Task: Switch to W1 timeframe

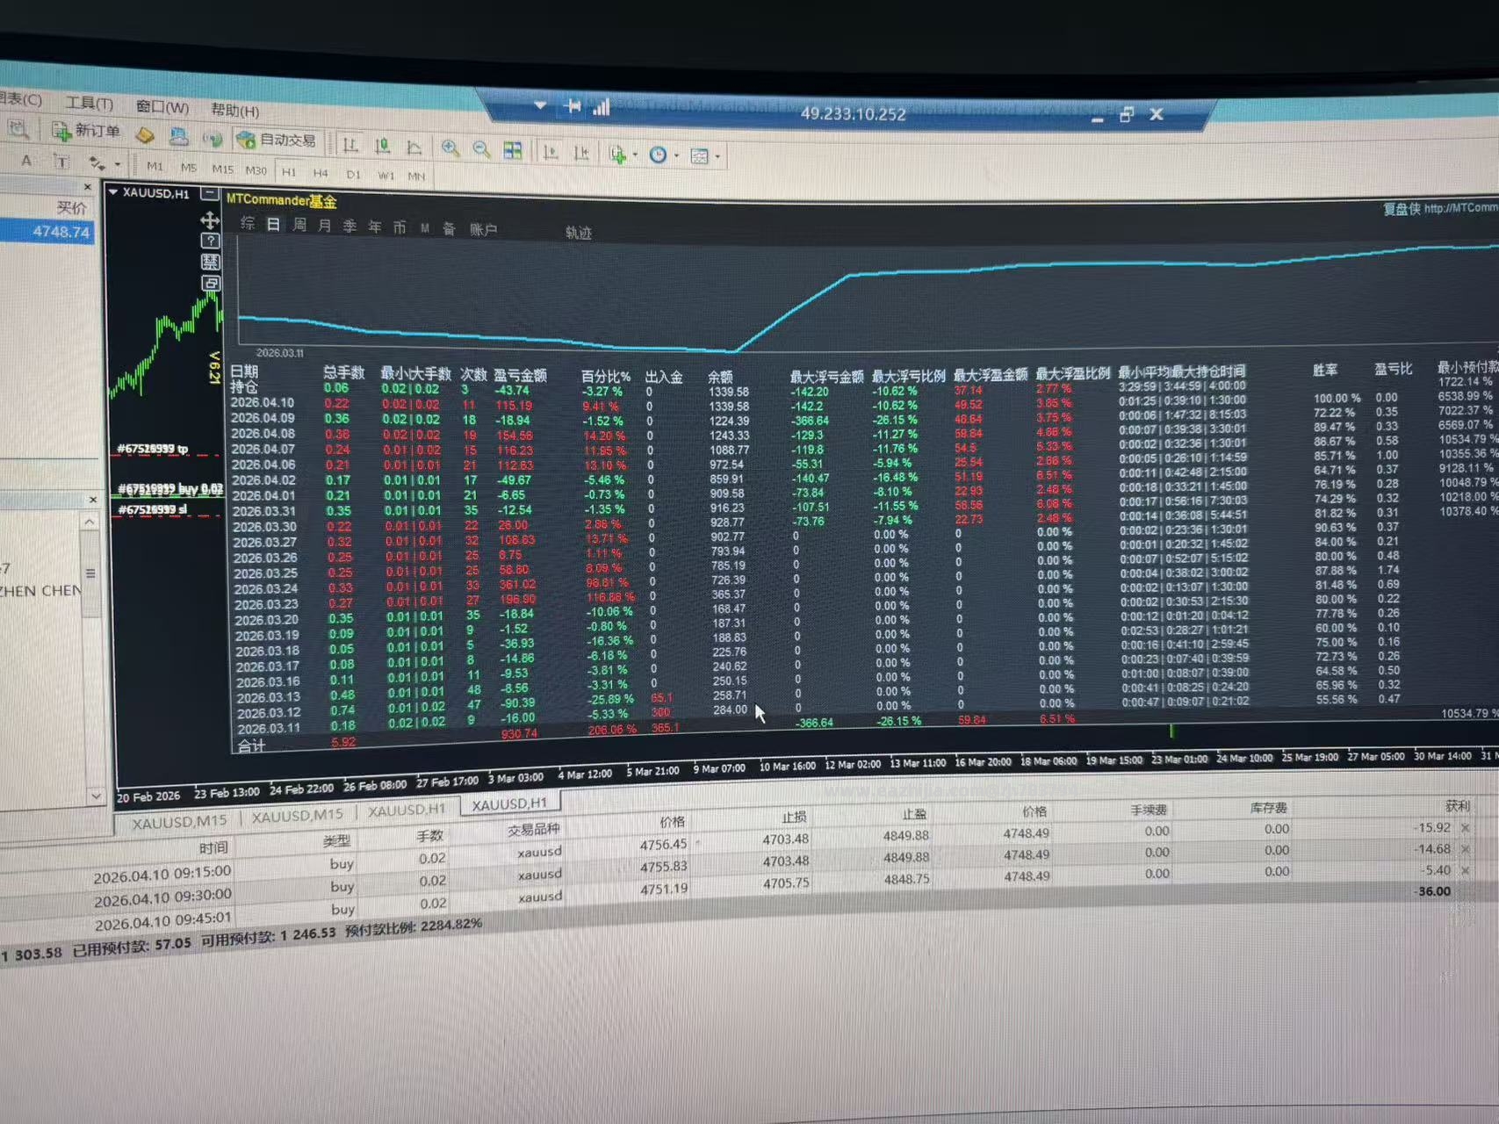Action: pyautogui.click(x=386, y=175)
